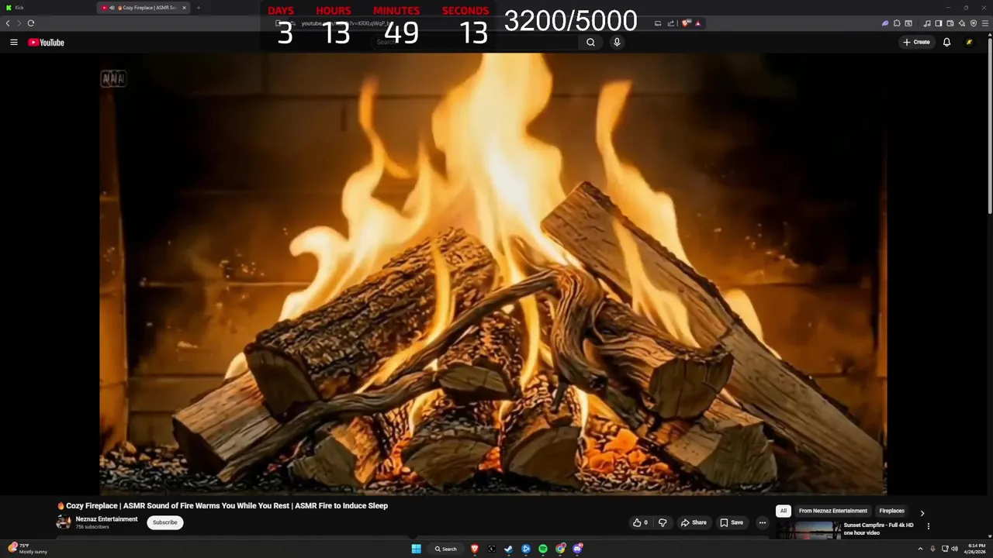
Task: Open a new browser tab
Action: pos(198,8)
